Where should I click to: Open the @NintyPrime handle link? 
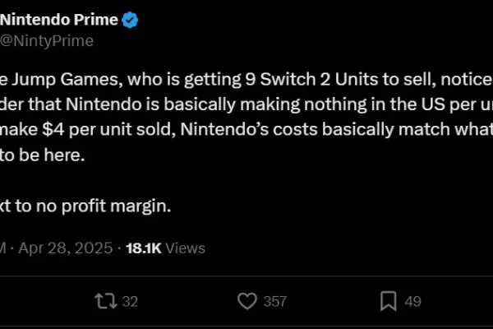(47, 41)
